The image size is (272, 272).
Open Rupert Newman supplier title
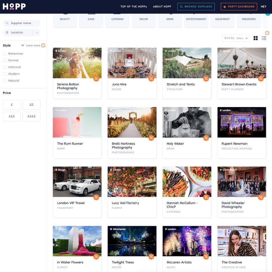click(234, 144)
